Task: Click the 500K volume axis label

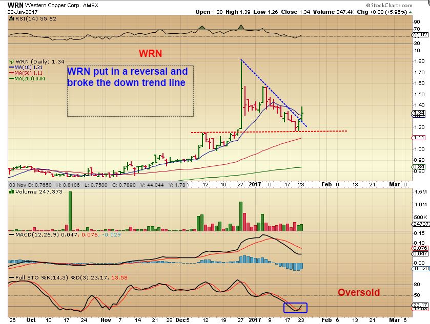Action: click(x=420, y=218)
